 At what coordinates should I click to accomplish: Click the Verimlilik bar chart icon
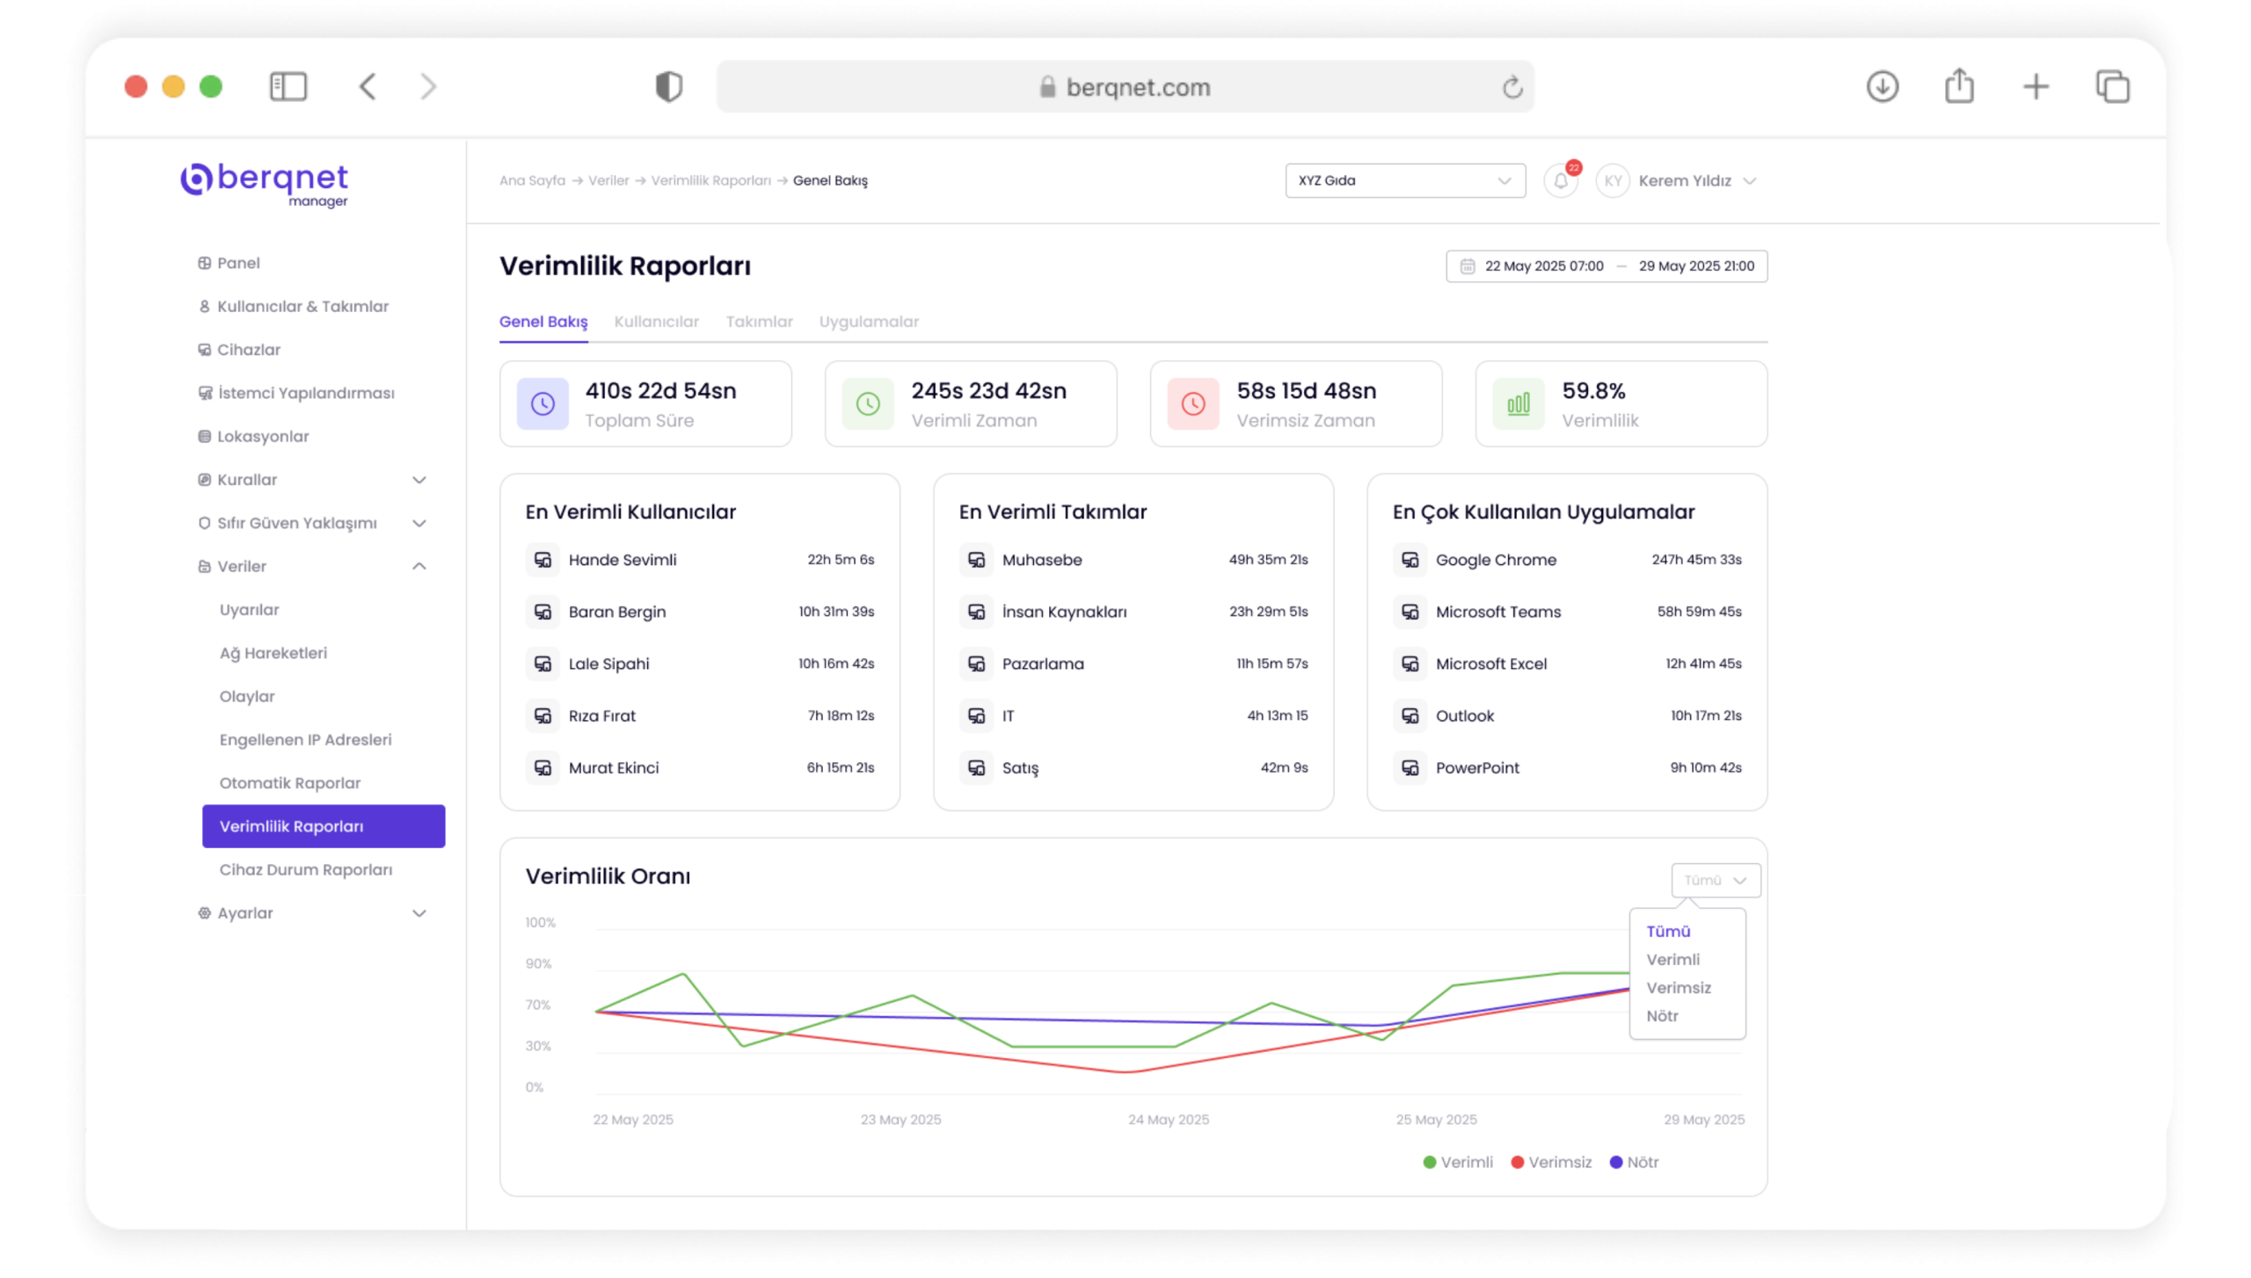coord(1519,403)
